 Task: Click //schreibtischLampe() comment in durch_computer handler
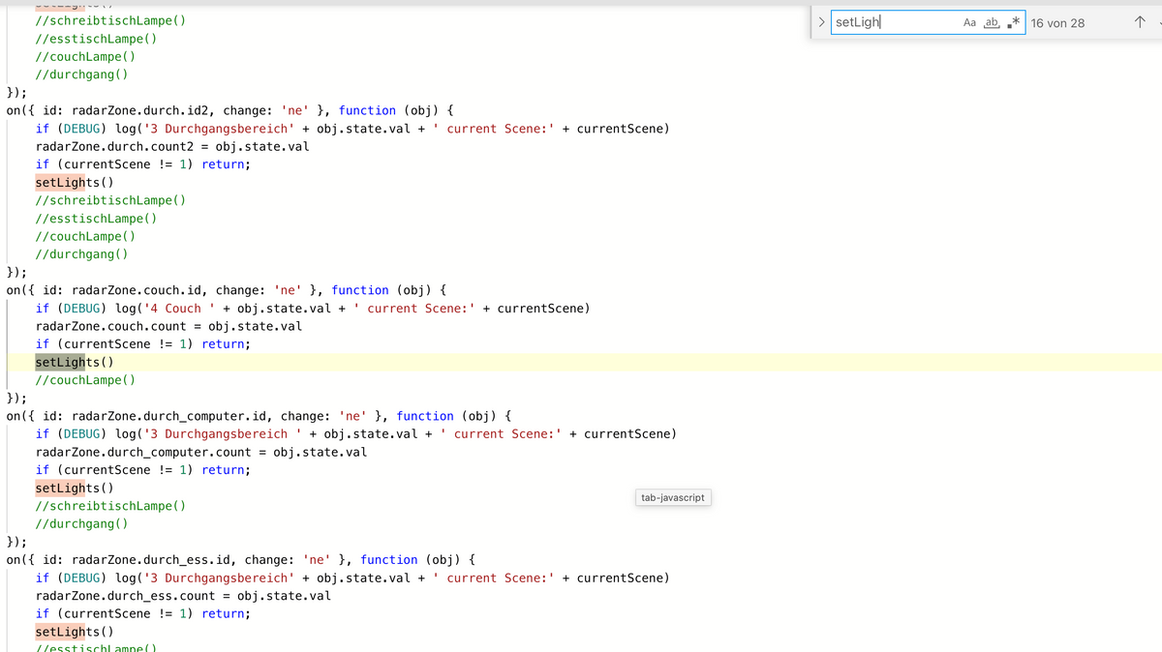coord(110,506)
